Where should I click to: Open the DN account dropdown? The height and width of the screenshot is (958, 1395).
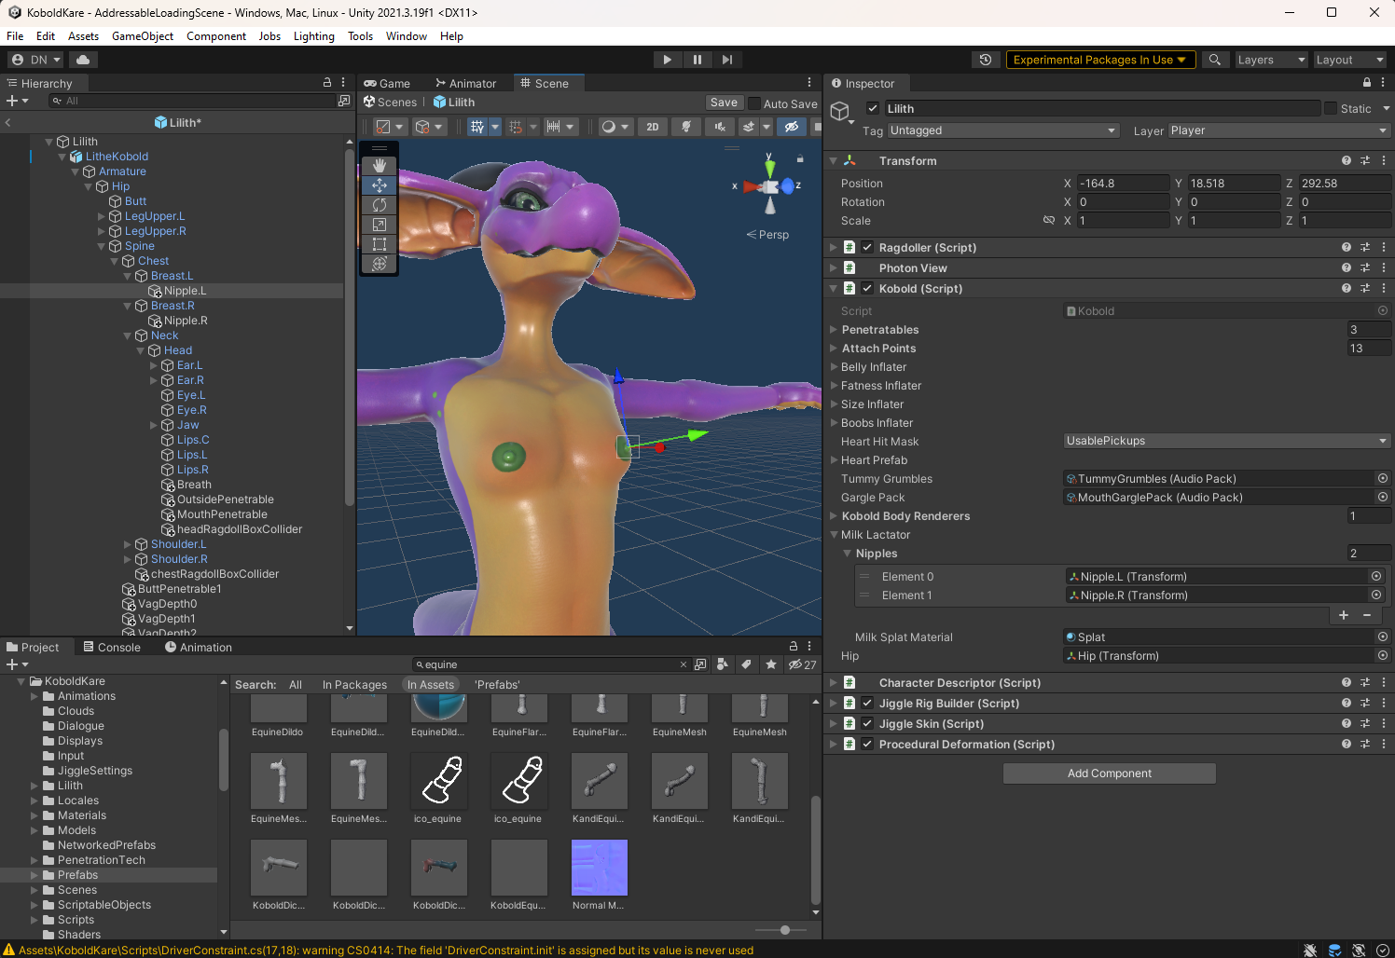35,60
